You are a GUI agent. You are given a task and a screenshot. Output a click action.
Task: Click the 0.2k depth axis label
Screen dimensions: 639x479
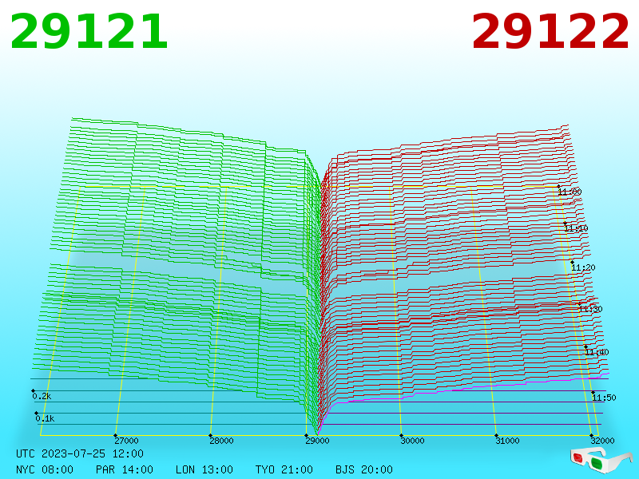click(42, 396)
